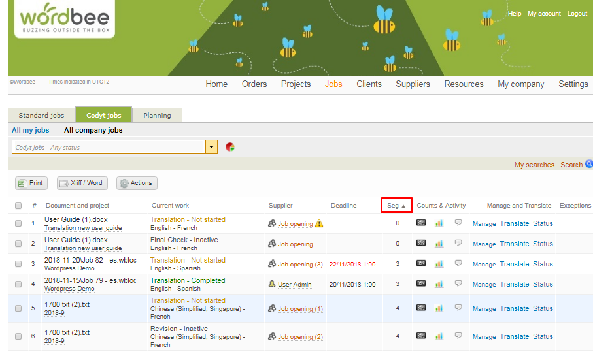Switch to the Standard jobs tab

(x=41, y=115)
